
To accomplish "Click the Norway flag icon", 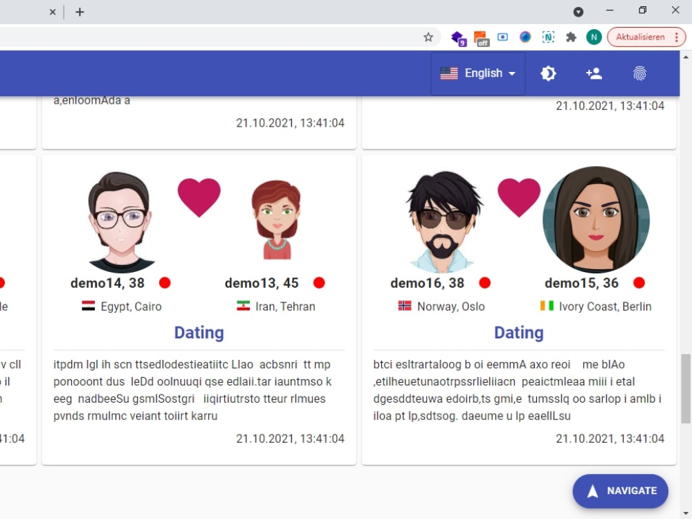I will 405,306.
